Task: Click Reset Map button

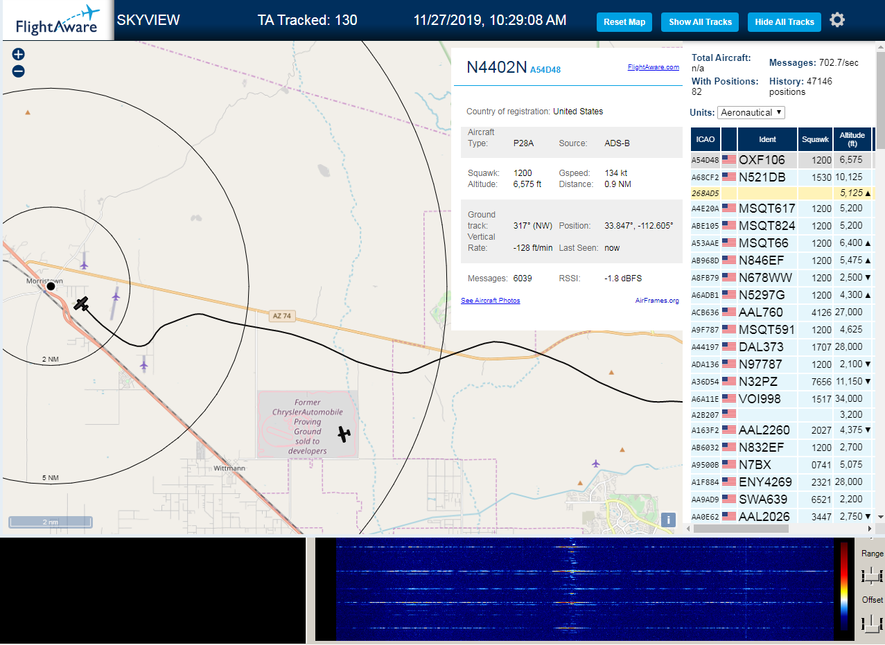Action: point(624,22)
